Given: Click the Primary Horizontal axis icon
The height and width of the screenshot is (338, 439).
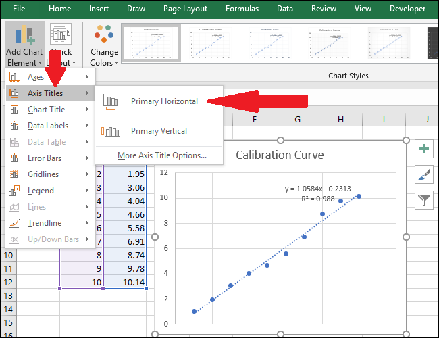Looking at the screenshot, I should coord(111,101).
